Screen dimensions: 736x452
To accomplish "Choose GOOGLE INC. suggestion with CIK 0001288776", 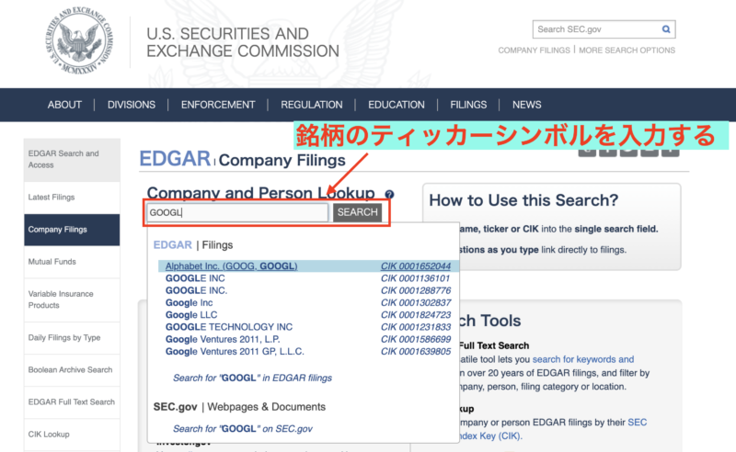I will (196, 290).
